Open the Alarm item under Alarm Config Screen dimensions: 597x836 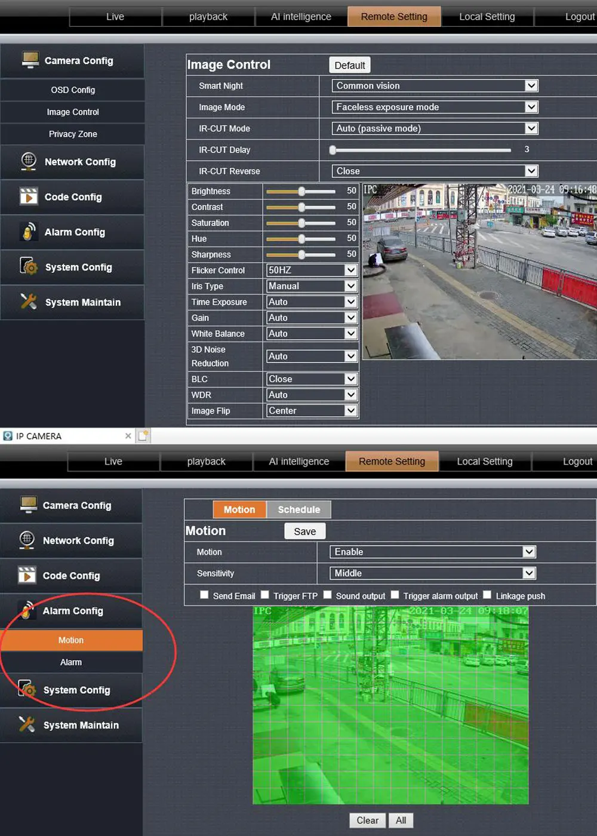coord(71,662)
